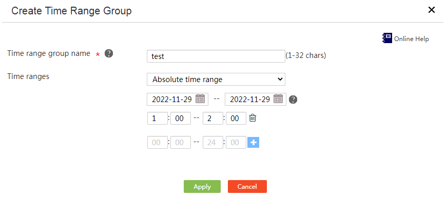The height and width of the screenshot is (197, 446).
Task: Open the end date calendar picker icon
Action: pyautogui.click(x=278, y=99)
